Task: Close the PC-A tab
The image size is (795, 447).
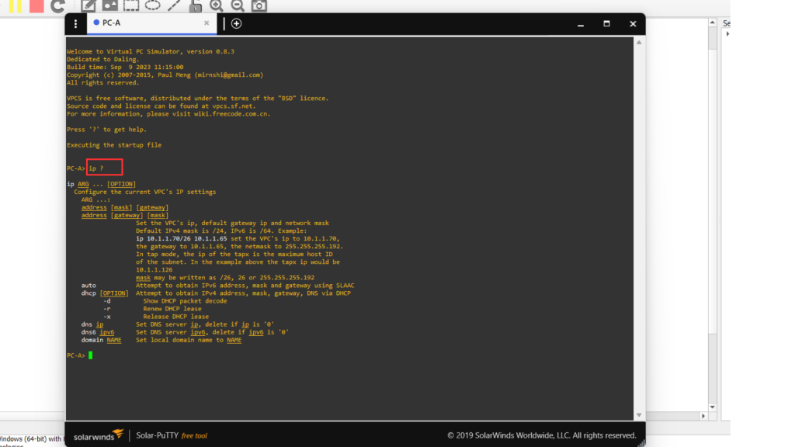Action: [x=207, y=23]
